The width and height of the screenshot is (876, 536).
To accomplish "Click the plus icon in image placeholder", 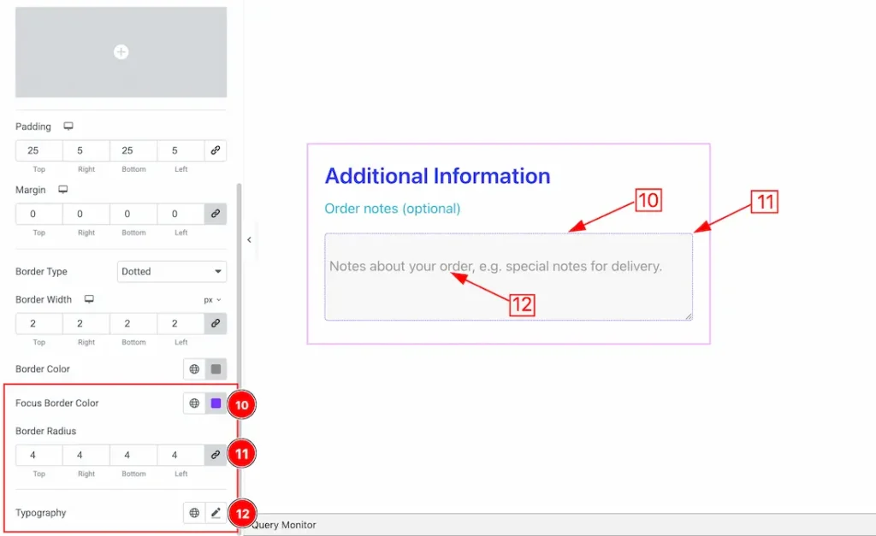I will (x=121, y=52).
